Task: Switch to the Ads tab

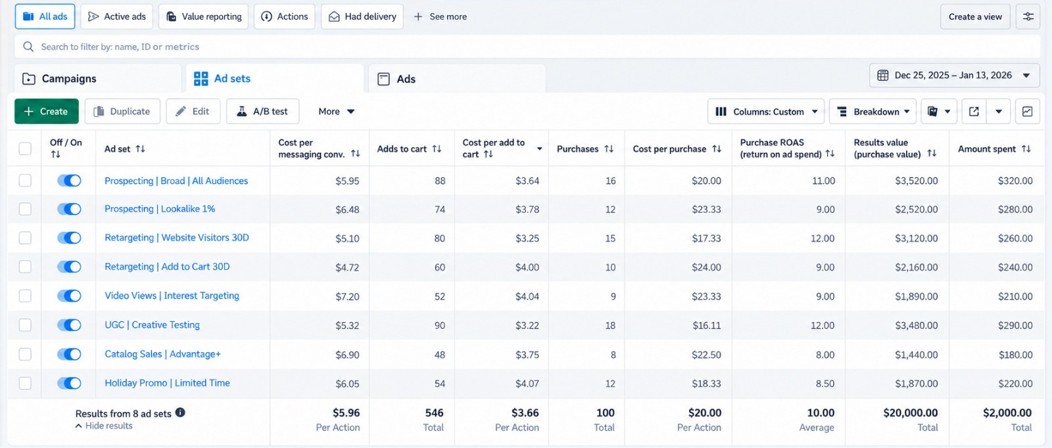Action: pos(457,79)
